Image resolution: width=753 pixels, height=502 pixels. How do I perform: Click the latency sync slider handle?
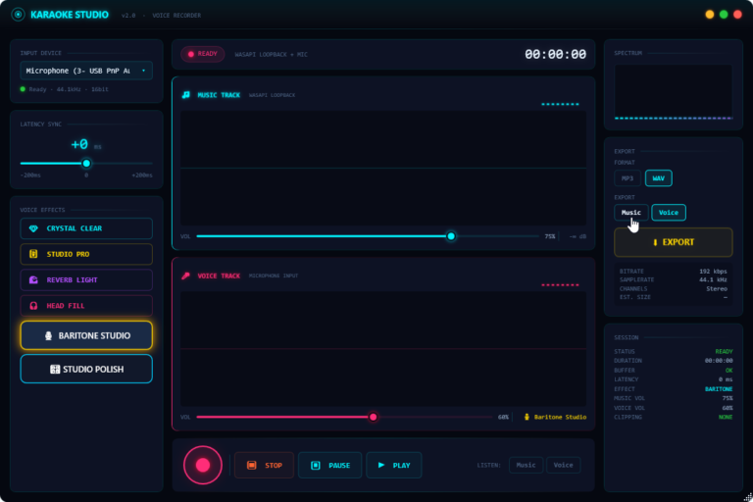click(86, 164)
